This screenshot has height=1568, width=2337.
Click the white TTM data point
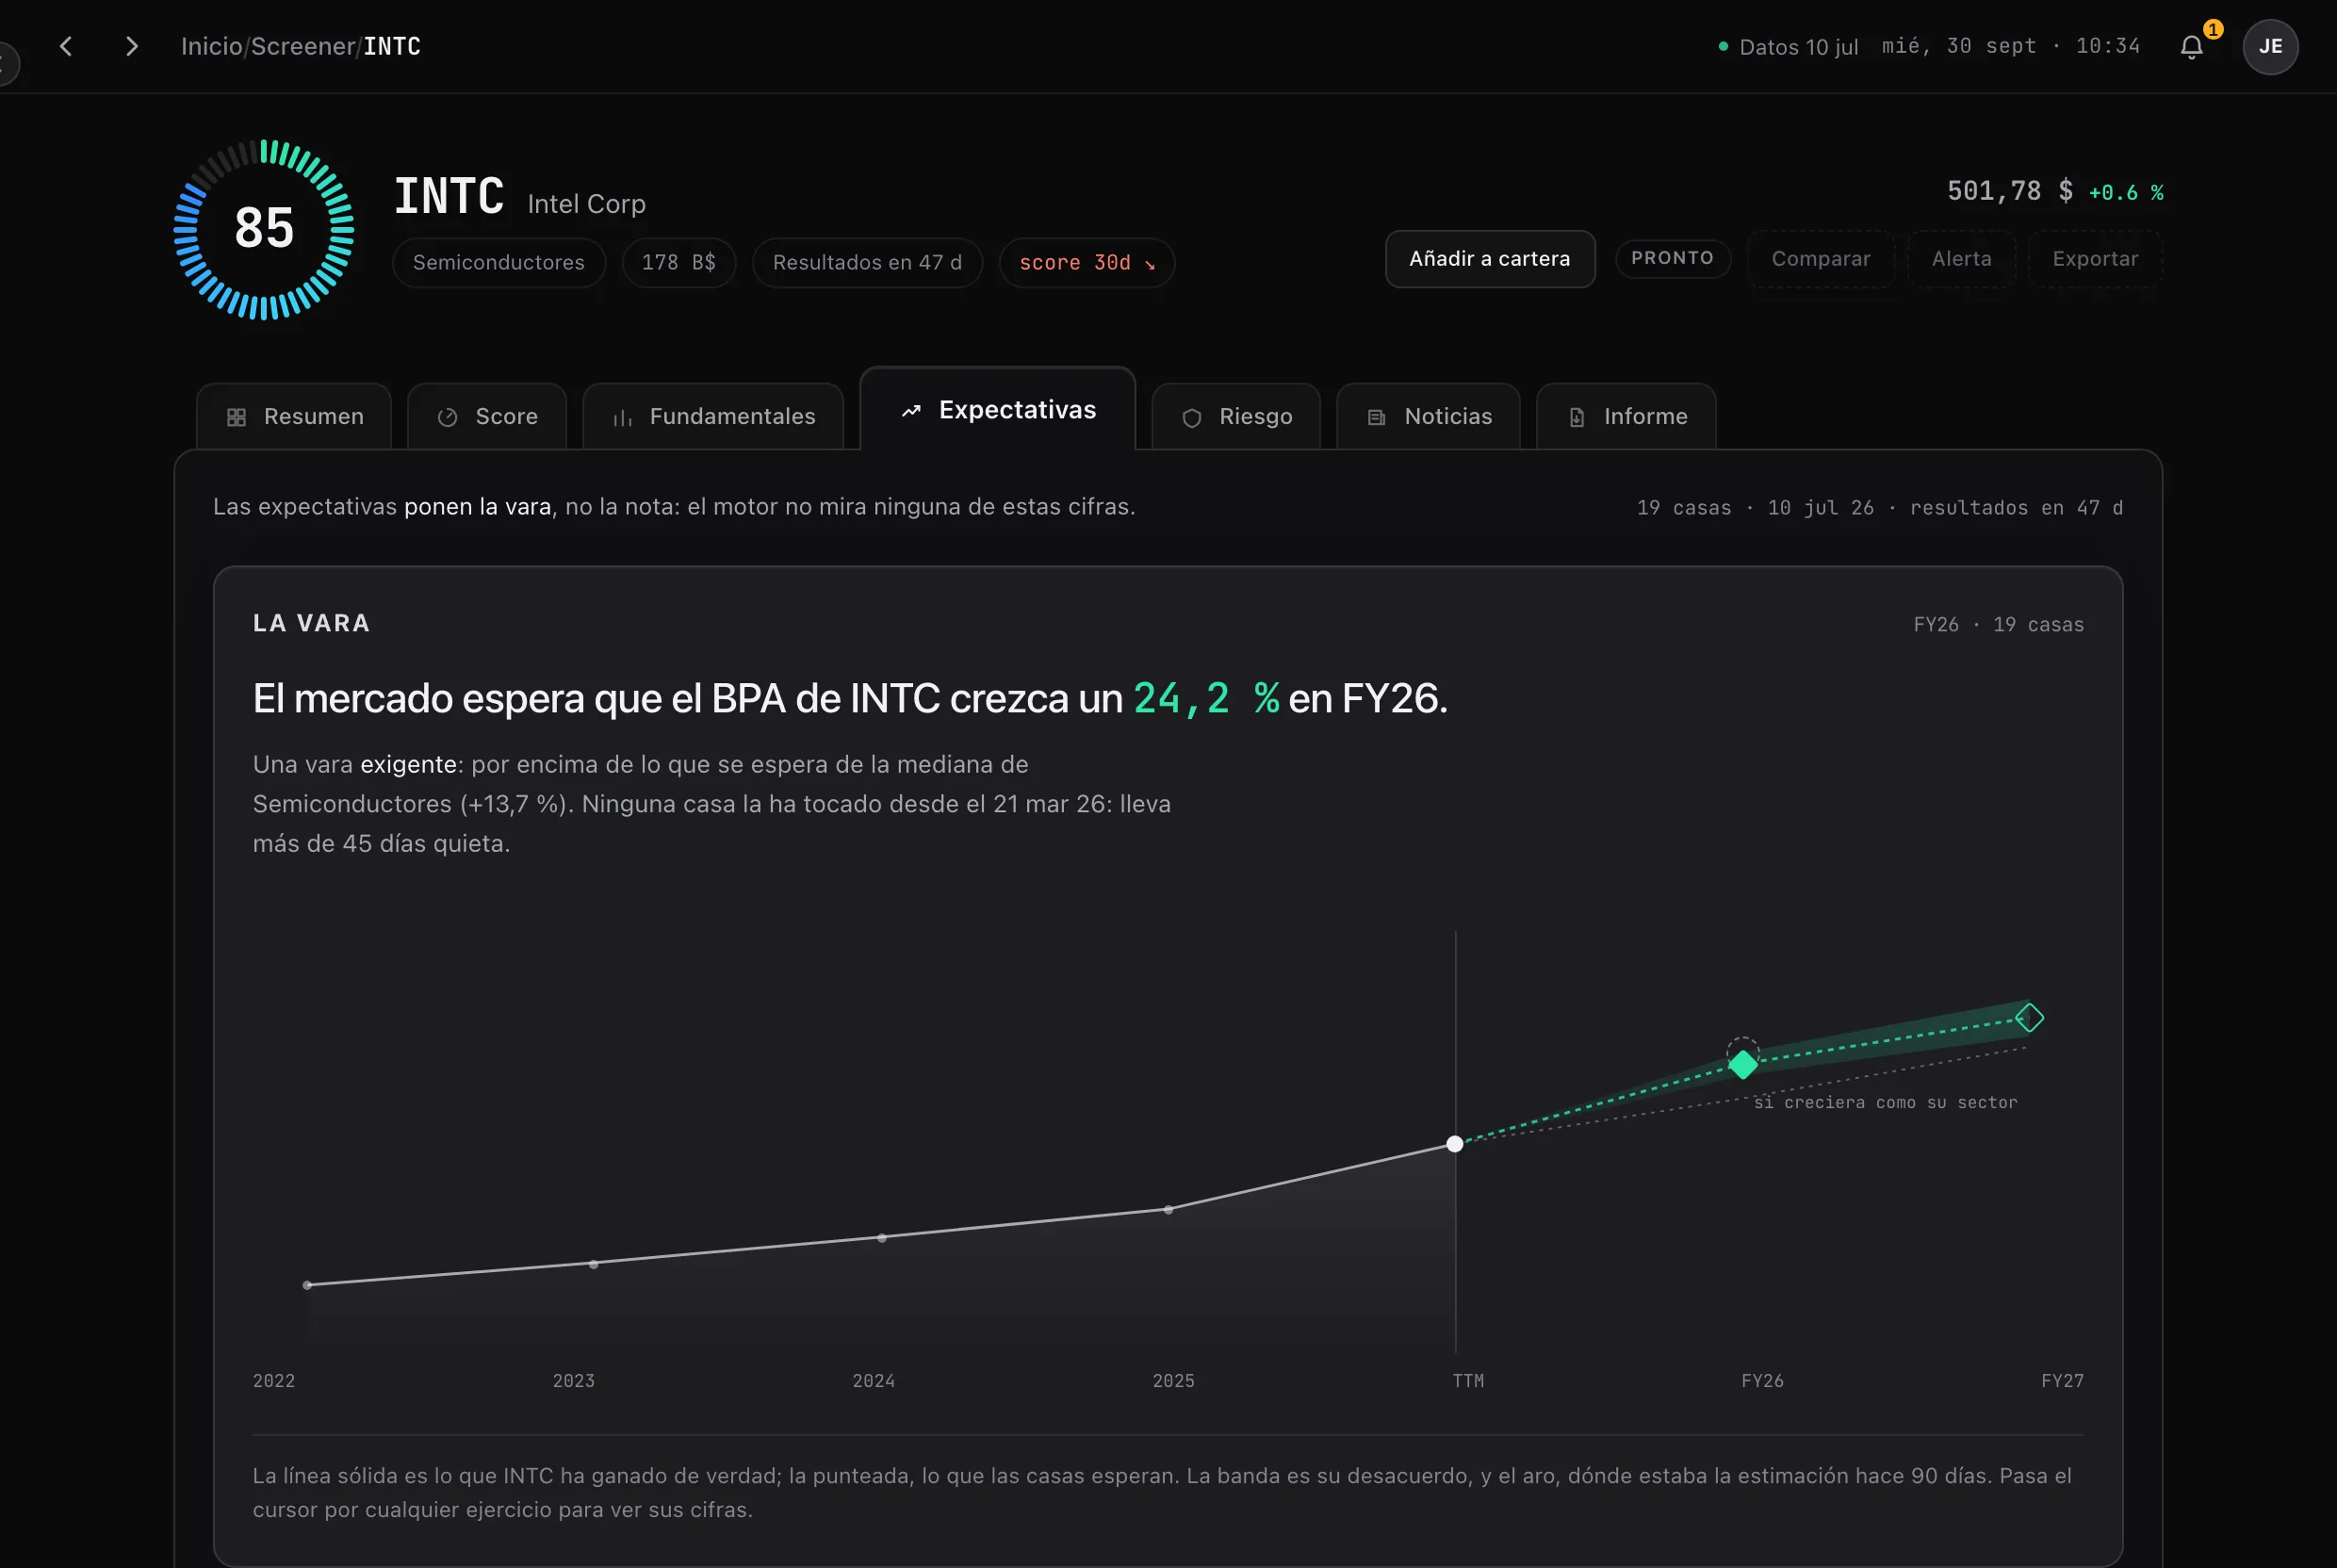(x=1455, y=1144)
